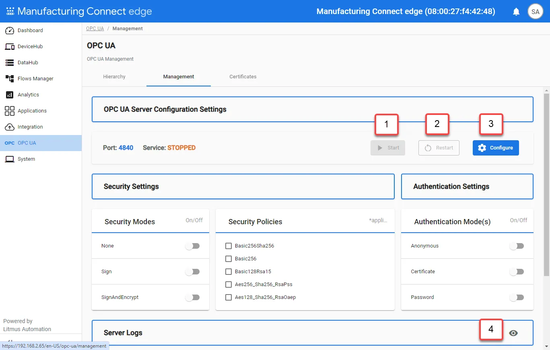Click the System laptop icon

(x=10, y=159)
